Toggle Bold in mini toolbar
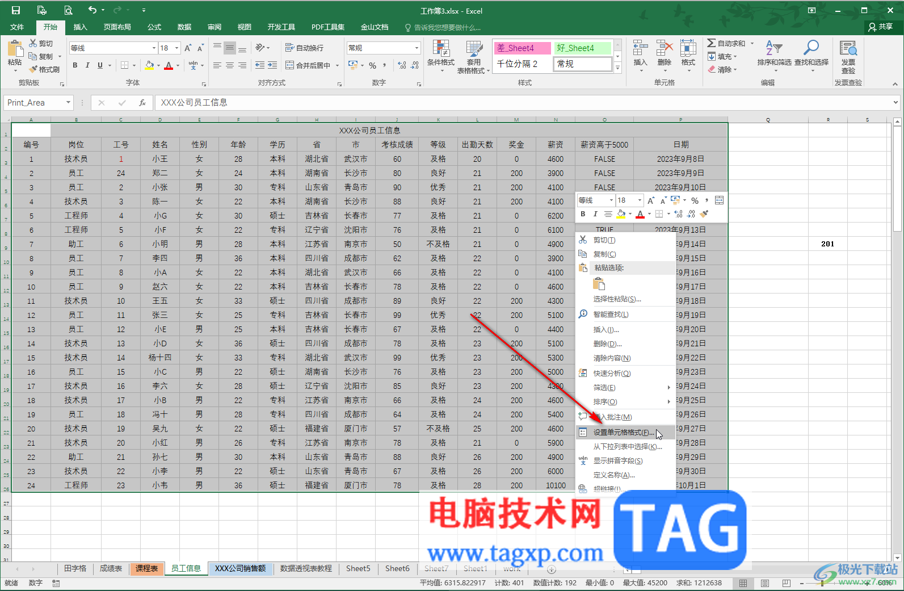Viewport: 904px width, 591px height. [583, 214]
